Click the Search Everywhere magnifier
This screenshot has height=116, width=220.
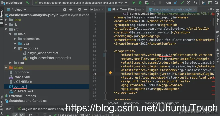point(217,3)
